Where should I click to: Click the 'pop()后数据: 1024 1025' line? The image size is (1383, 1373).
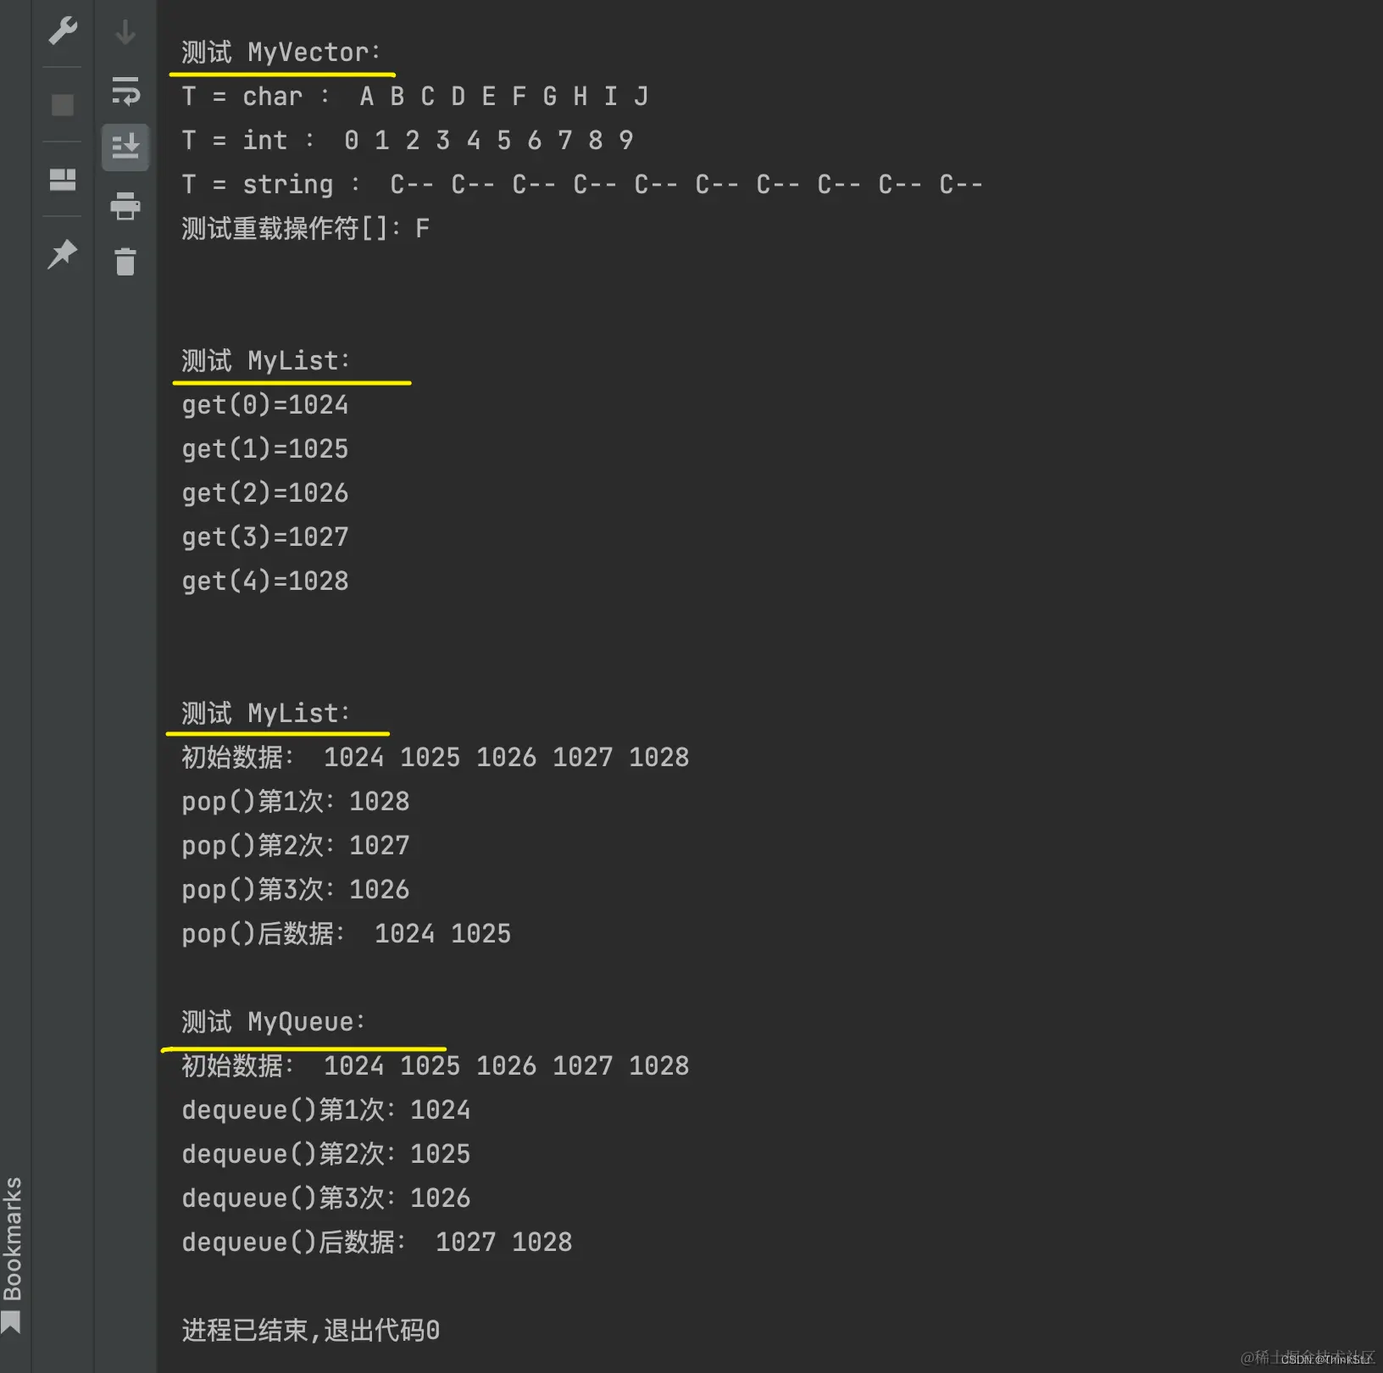tap(347, 934)
